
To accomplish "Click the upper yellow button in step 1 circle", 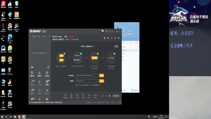I will coord(61,56).
